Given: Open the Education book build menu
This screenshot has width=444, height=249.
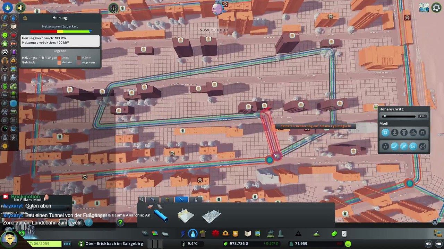Looking at the screenshot, I should [248, 234].
